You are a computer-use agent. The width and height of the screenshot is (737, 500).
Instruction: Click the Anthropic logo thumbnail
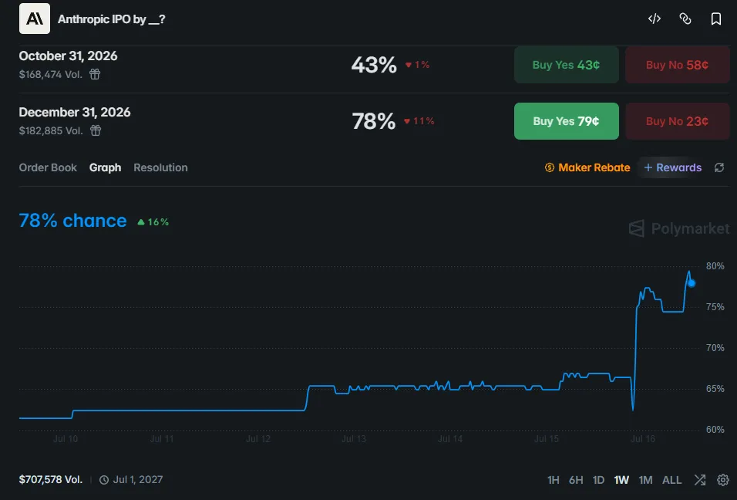pyautogui.click(x=35, y=19)
